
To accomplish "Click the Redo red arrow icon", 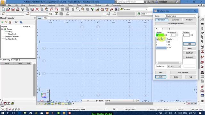I will 56,9.
